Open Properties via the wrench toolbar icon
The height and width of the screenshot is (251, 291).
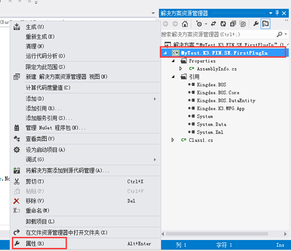click(256, 24)
